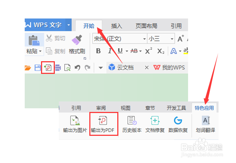Switch to the 页面布局 tab
236x163 pixels.
click(x=146, y=26)
